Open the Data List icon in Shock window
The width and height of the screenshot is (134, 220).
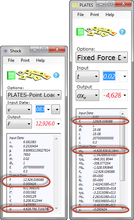tap(11, 75)
